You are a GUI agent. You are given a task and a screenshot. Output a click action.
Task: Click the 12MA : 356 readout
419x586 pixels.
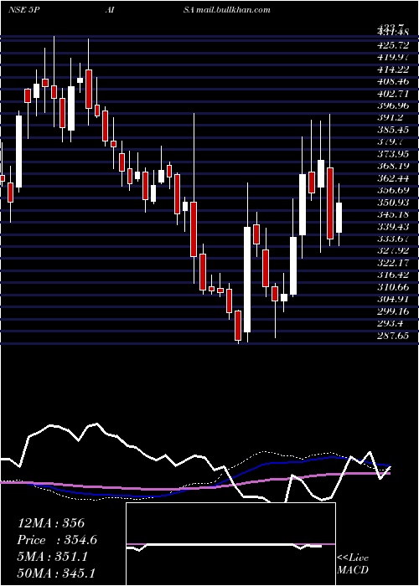pos(51,523)
